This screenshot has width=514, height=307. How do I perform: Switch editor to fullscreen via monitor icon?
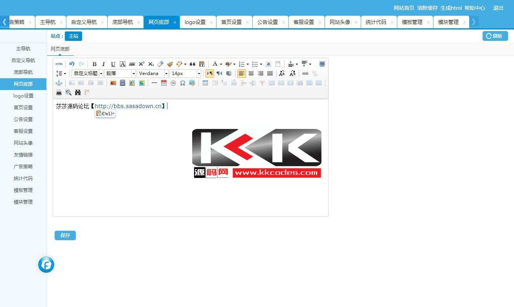322,64
